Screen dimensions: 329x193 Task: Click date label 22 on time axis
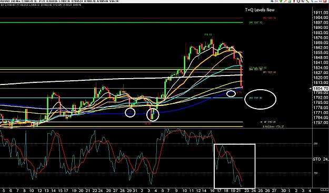95,191
